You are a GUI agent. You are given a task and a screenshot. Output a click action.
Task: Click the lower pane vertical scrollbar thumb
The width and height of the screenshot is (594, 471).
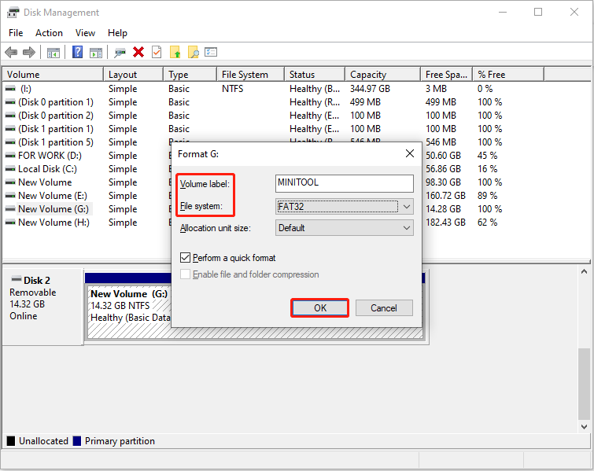tap(584, 384)
